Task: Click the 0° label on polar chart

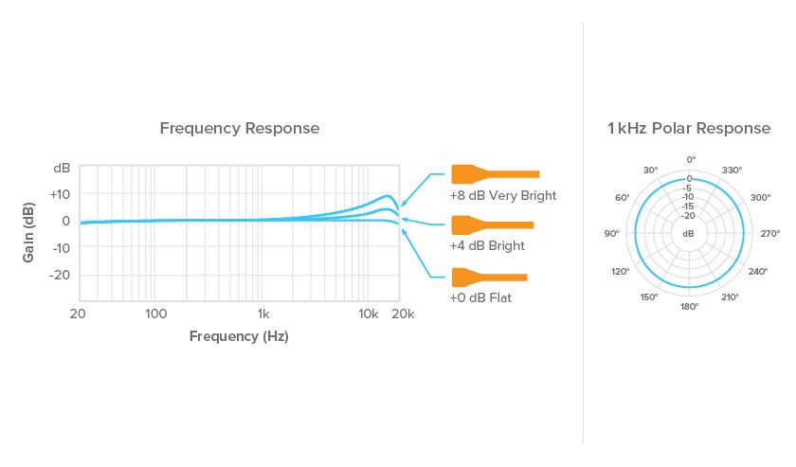Action: 691,160
